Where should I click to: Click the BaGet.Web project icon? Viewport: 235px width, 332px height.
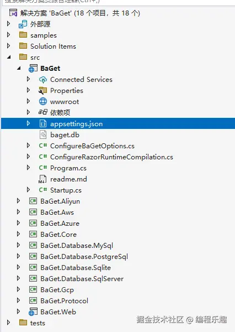click(33, 312)
